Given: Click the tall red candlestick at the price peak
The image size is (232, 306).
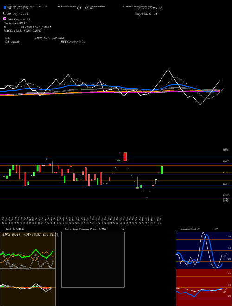Looking at the screenshot, I should [x=125, y=157].
